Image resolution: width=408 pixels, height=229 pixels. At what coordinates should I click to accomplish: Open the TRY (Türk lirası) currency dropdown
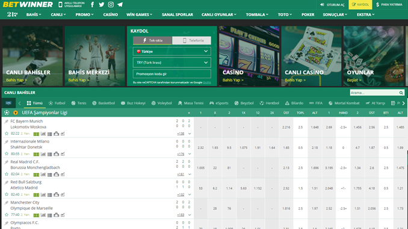(172, 63)
